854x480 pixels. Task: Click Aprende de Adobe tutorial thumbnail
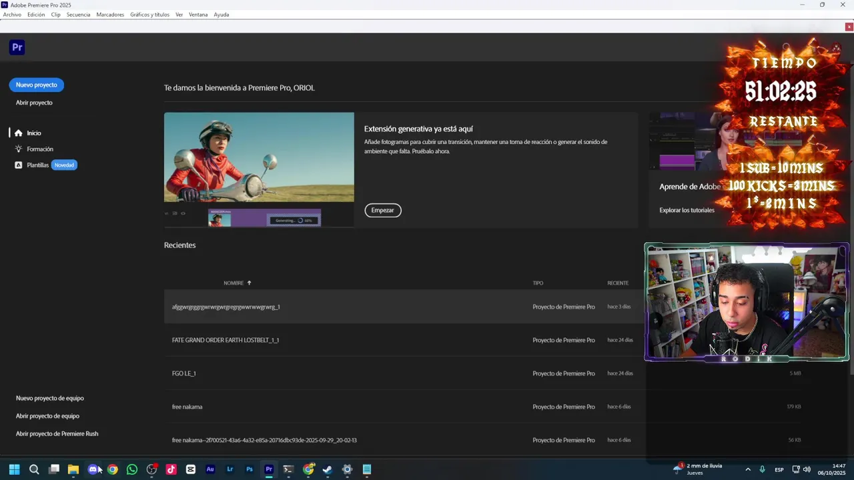pyautogui.click(x=687, y=142)
